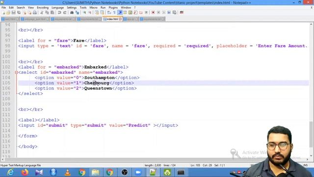Image resolution: width=314 pixels, height=177 pixels.
Task: Click the Zoom Out toolbar icon
Action: [90, 13]
